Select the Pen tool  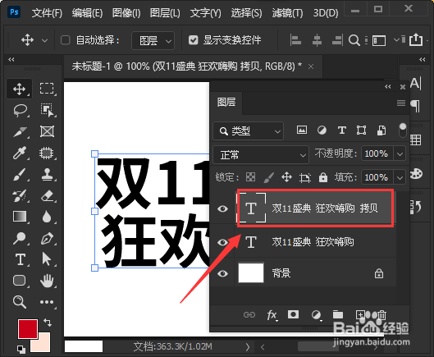(47, 239)
